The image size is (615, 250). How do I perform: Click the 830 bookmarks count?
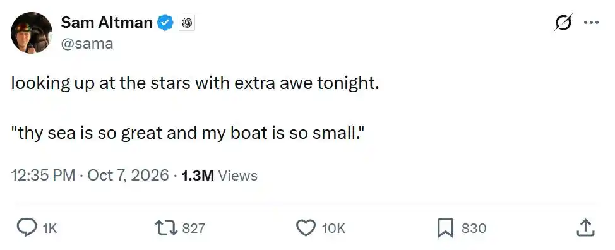pyautogui.click(x=474, y=228)
